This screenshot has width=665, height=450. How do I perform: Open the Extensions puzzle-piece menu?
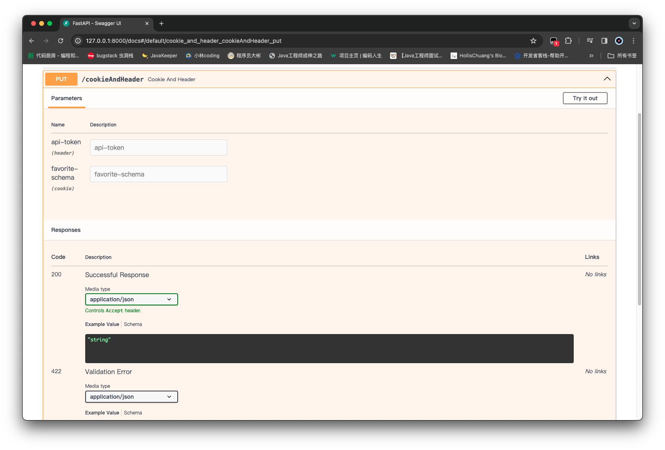(x=569, y=41)
